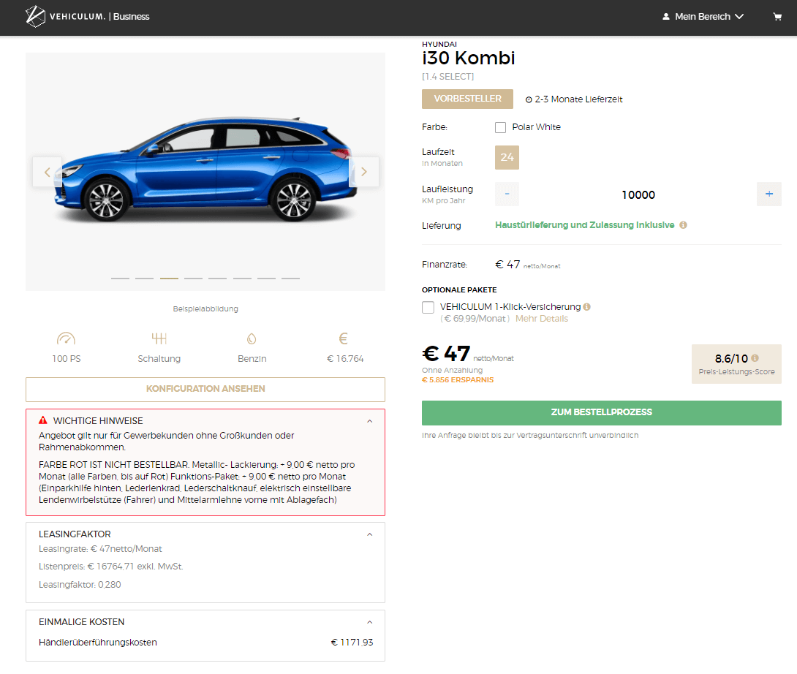Image resolution: width=797 pixels, height=674 pixels.
Task: Enable VEHICULUM 1-Klick-Versicherung package
Action: coord(428,307)
